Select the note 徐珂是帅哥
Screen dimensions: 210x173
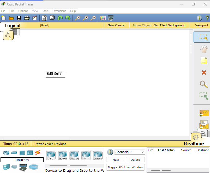(x=55, y=74)
